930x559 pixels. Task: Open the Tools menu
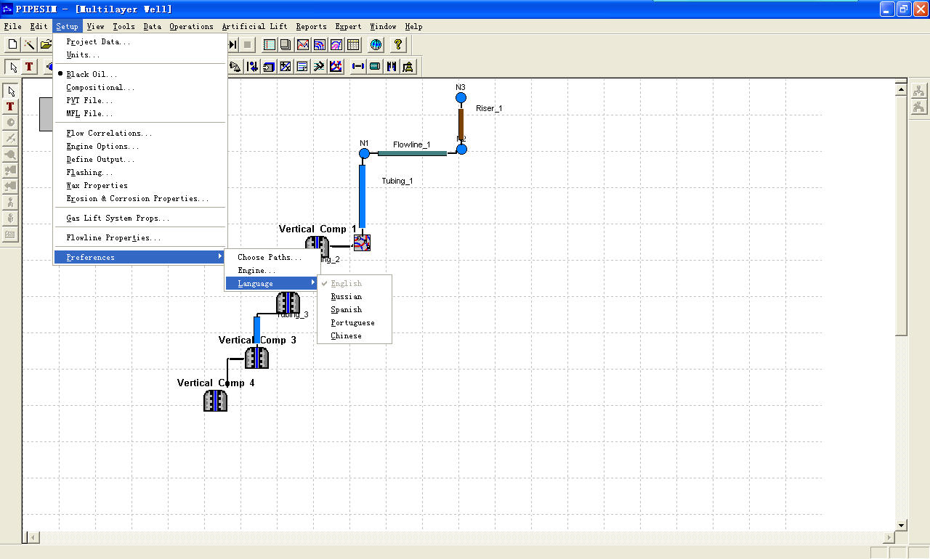(124, 26)
